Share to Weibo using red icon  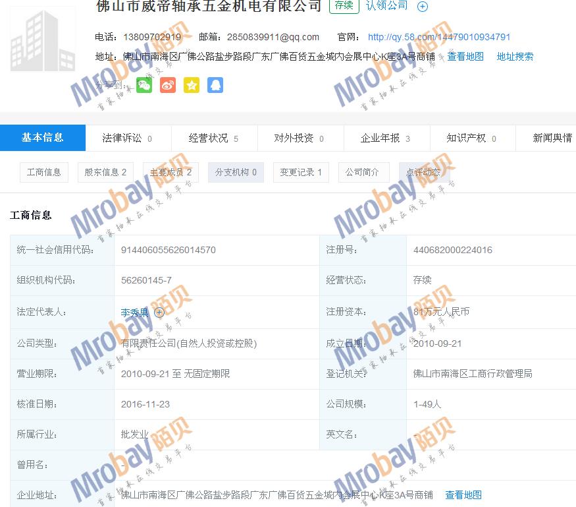pyautogui.click(x=168, y=85)
